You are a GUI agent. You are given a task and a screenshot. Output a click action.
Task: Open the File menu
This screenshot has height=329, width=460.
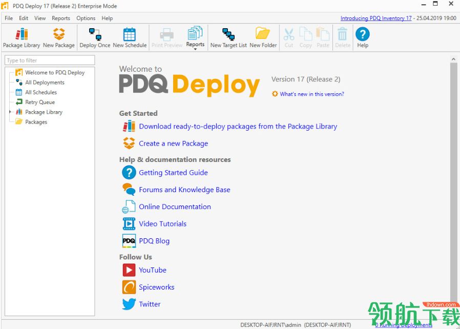click(9, 18)
